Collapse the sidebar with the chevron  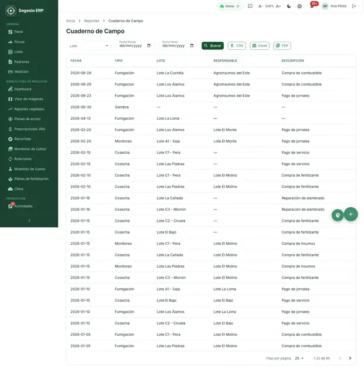pyautogui.click(x=29, y=221)
